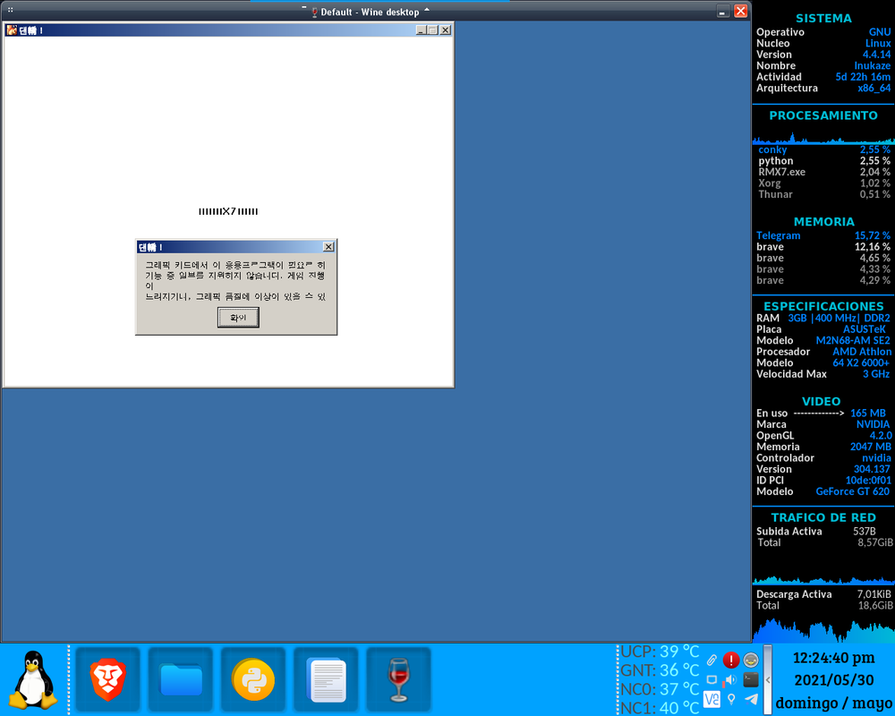Open the display monitor tray icon
895x716 pixels.
click(x=712, y=680)
